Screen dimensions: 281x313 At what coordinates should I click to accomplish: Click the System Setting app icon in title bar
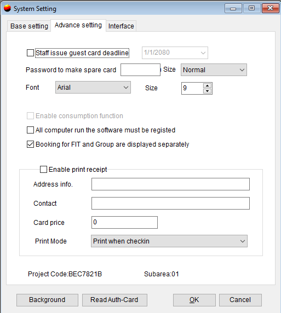click(x=8, y=8)
